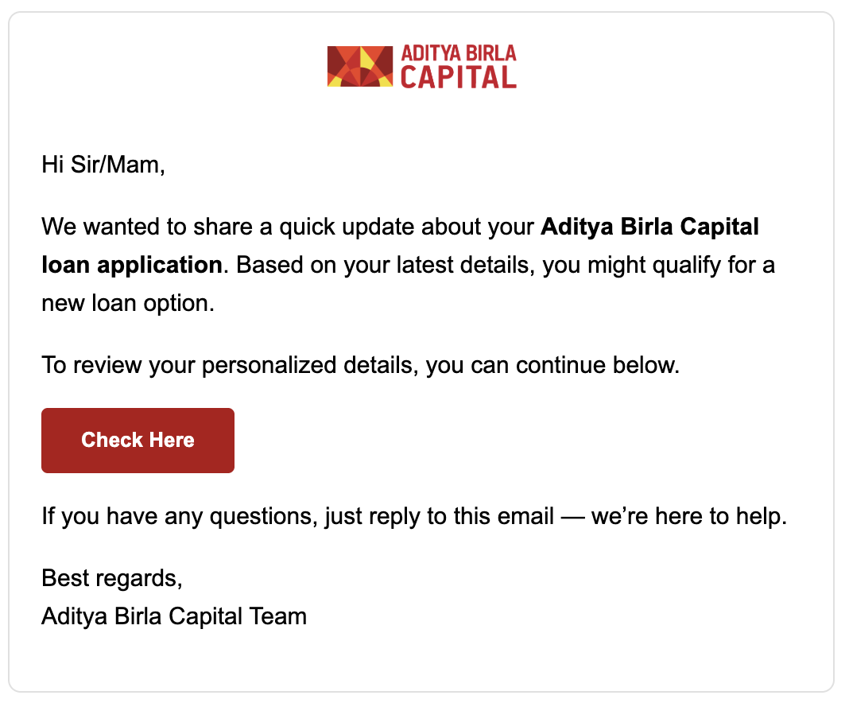Click the bold "Aditya Birla Capital" text
This screenshot has width=849, height=703.
click(649, 227)
